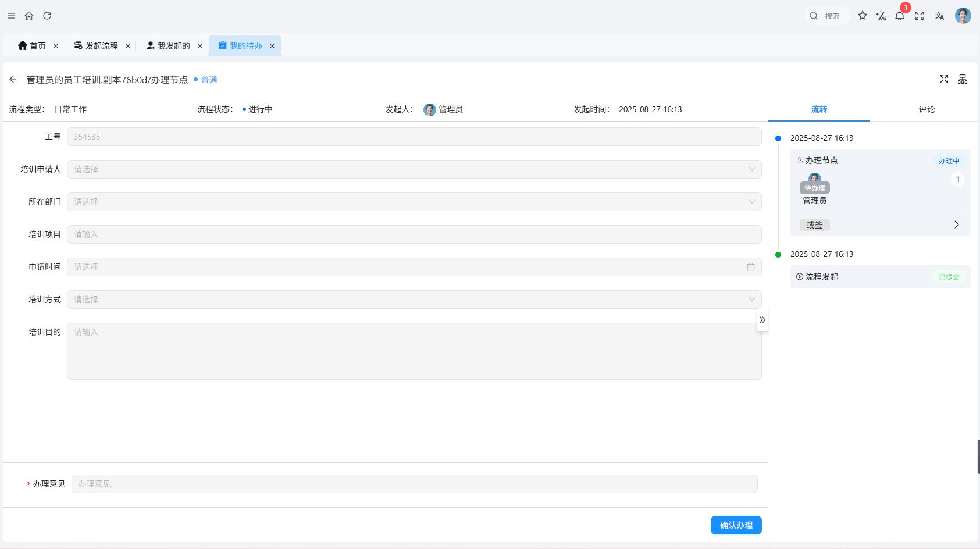
Task: Click the process title 管理员的员工培训.副本76b0d/办理节点
Action: pos(107,80)
